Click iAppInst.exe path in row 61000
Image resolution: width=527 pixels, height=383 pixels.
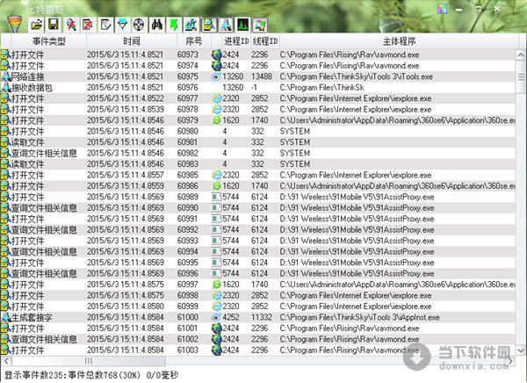coord(359,317)
